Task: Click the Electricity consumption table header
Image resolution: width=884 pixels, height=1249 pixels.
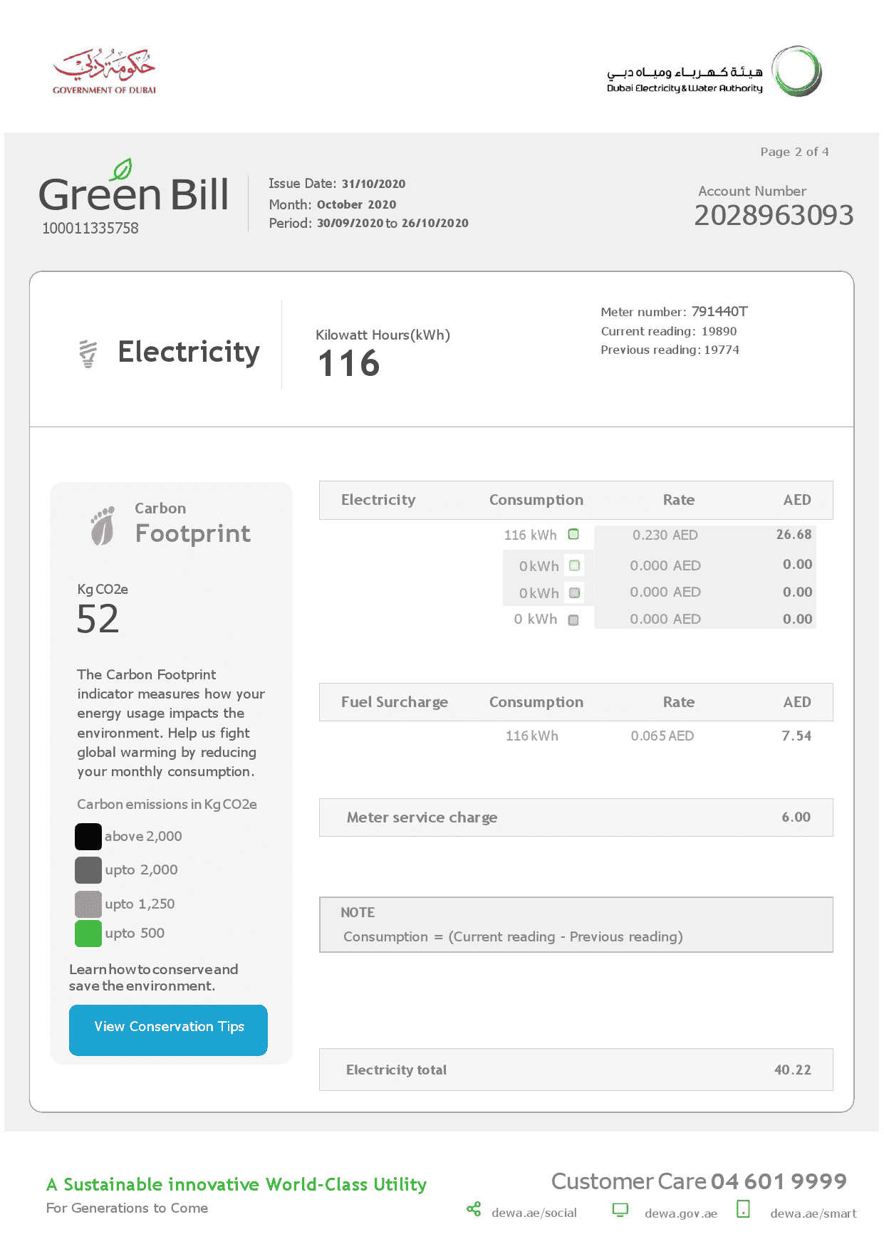Action: point(576,500)
